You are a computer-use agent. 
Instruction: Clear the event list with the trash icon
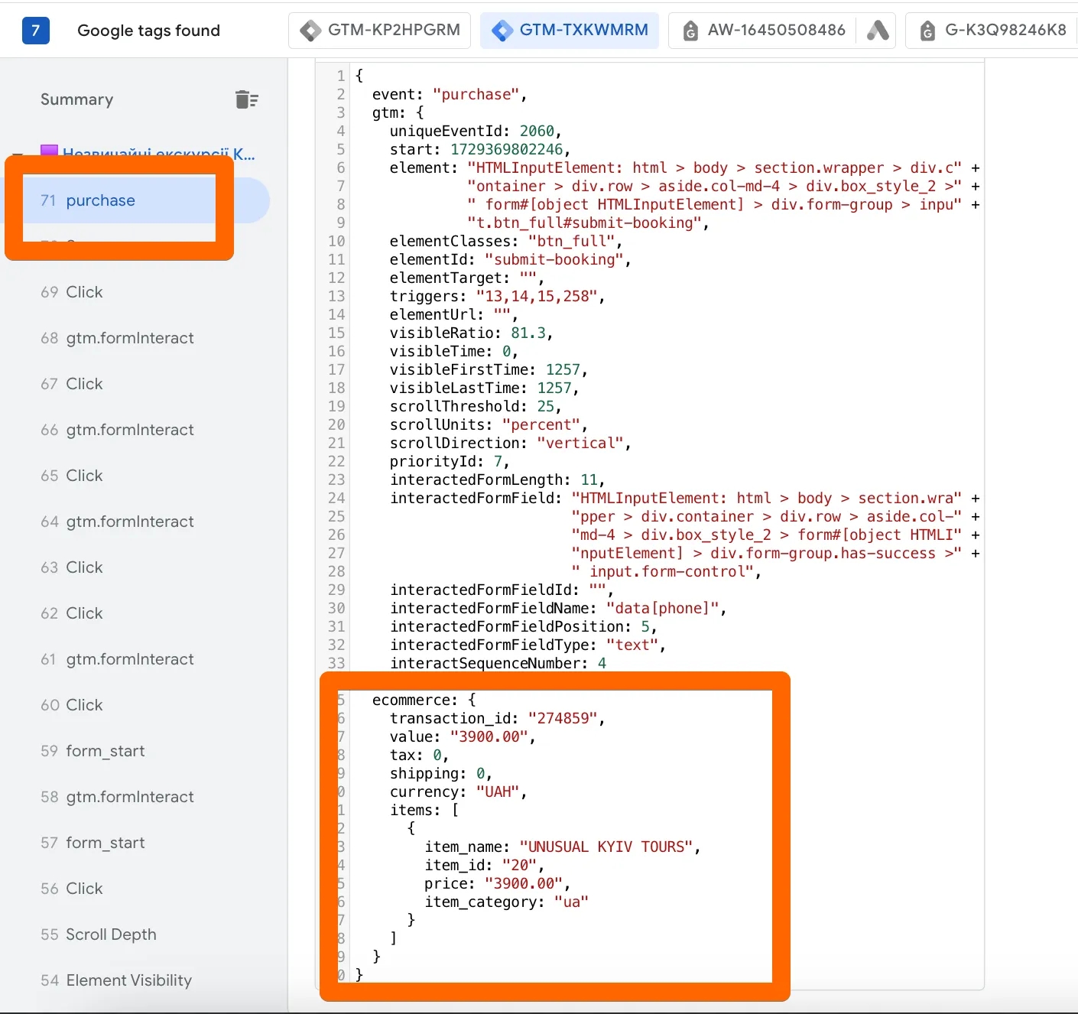point(246,99)
